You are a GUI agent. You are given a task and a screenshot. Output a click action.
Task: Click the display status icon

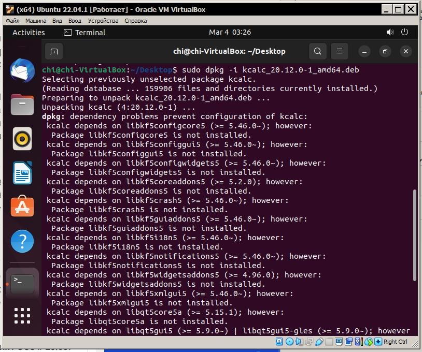339,342
